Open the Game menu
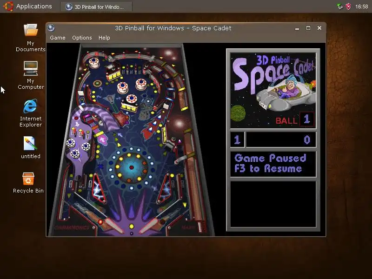Image resolution: width=372 pixels, height=279 pixels. (x=57, y=38)
